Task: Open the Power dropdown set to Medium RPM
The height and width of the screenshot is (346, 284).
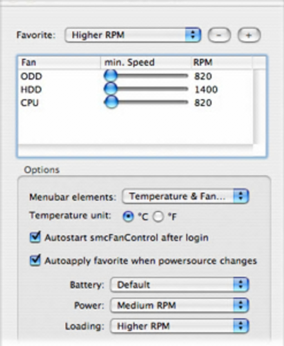Action: coord(179,305)
